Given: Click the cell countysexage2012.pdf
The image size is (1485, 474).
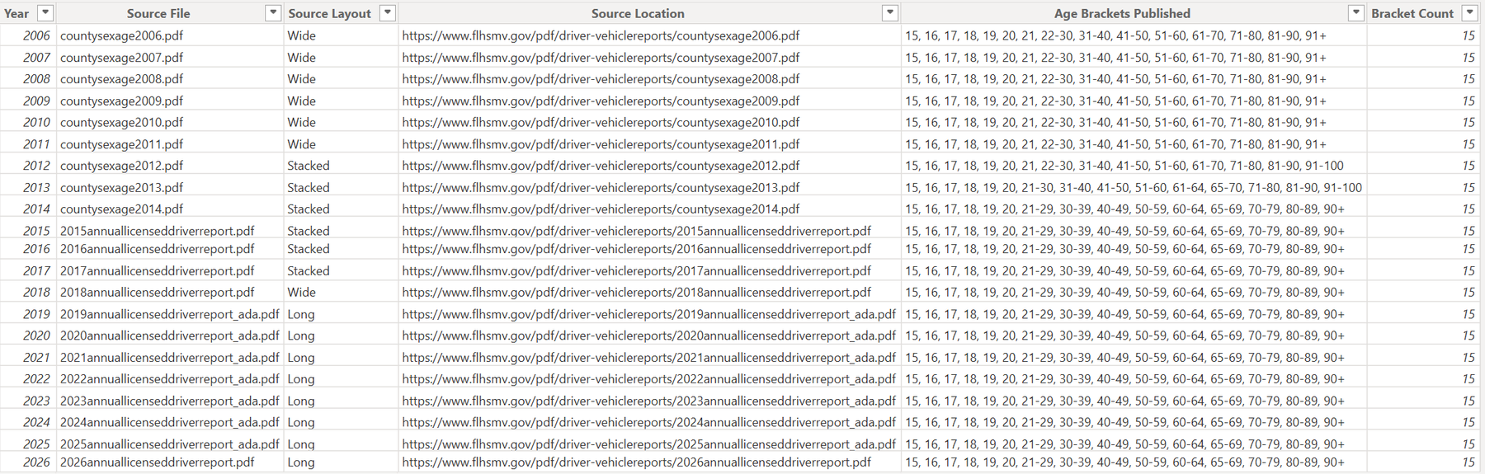Looking at the screenshot, I should pyautogui.click(x=121, y=166).
